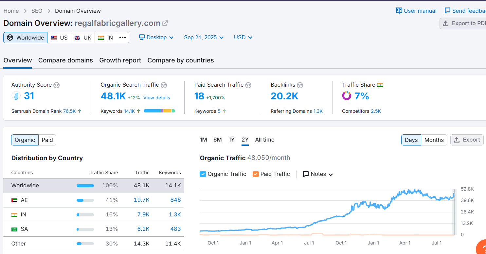Click the US flag icon in country selector
Screen dimensions: 486x254
(x=54, y=38)
